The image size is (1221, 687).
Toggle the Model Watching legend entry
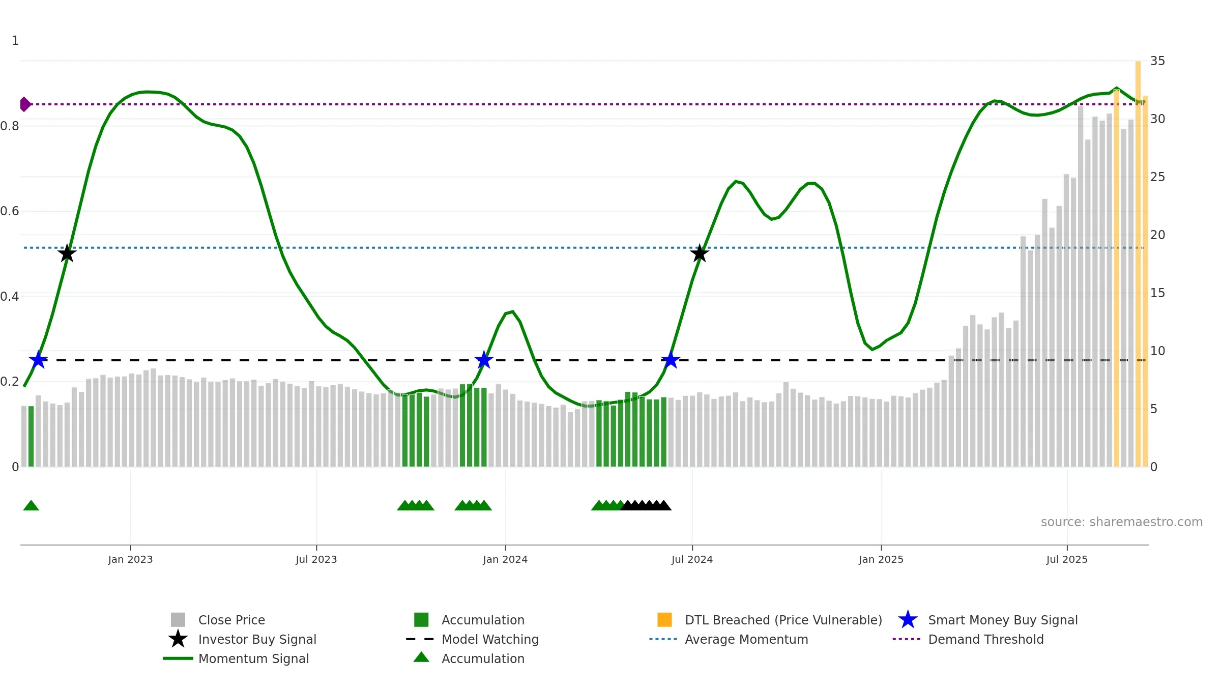pyautogui.click(x=473, y=639)
